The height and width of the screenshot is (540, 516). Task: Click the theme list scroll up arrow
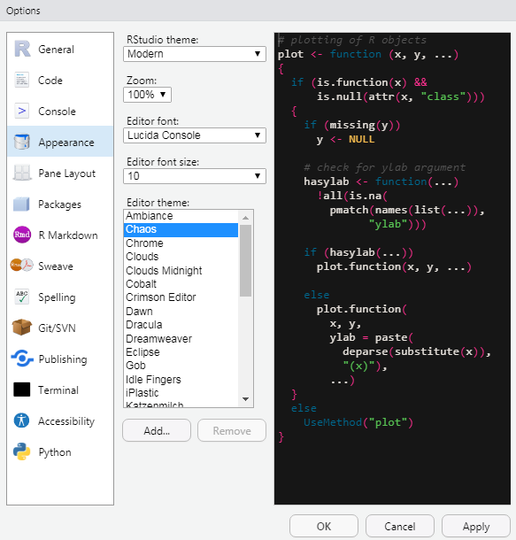(245, 218)
